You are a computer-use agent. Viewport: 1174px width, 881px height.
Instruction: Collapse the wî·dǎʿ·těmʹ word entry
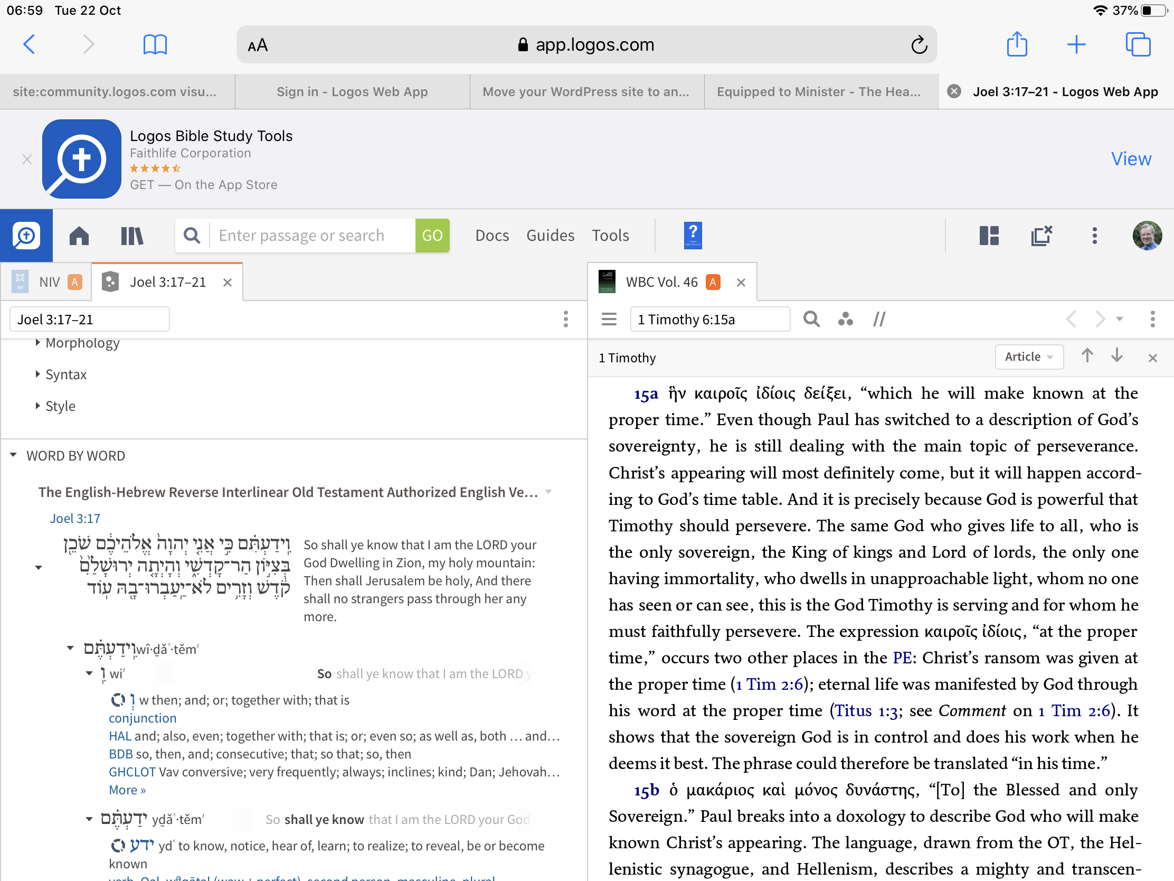tap(70, 648)
